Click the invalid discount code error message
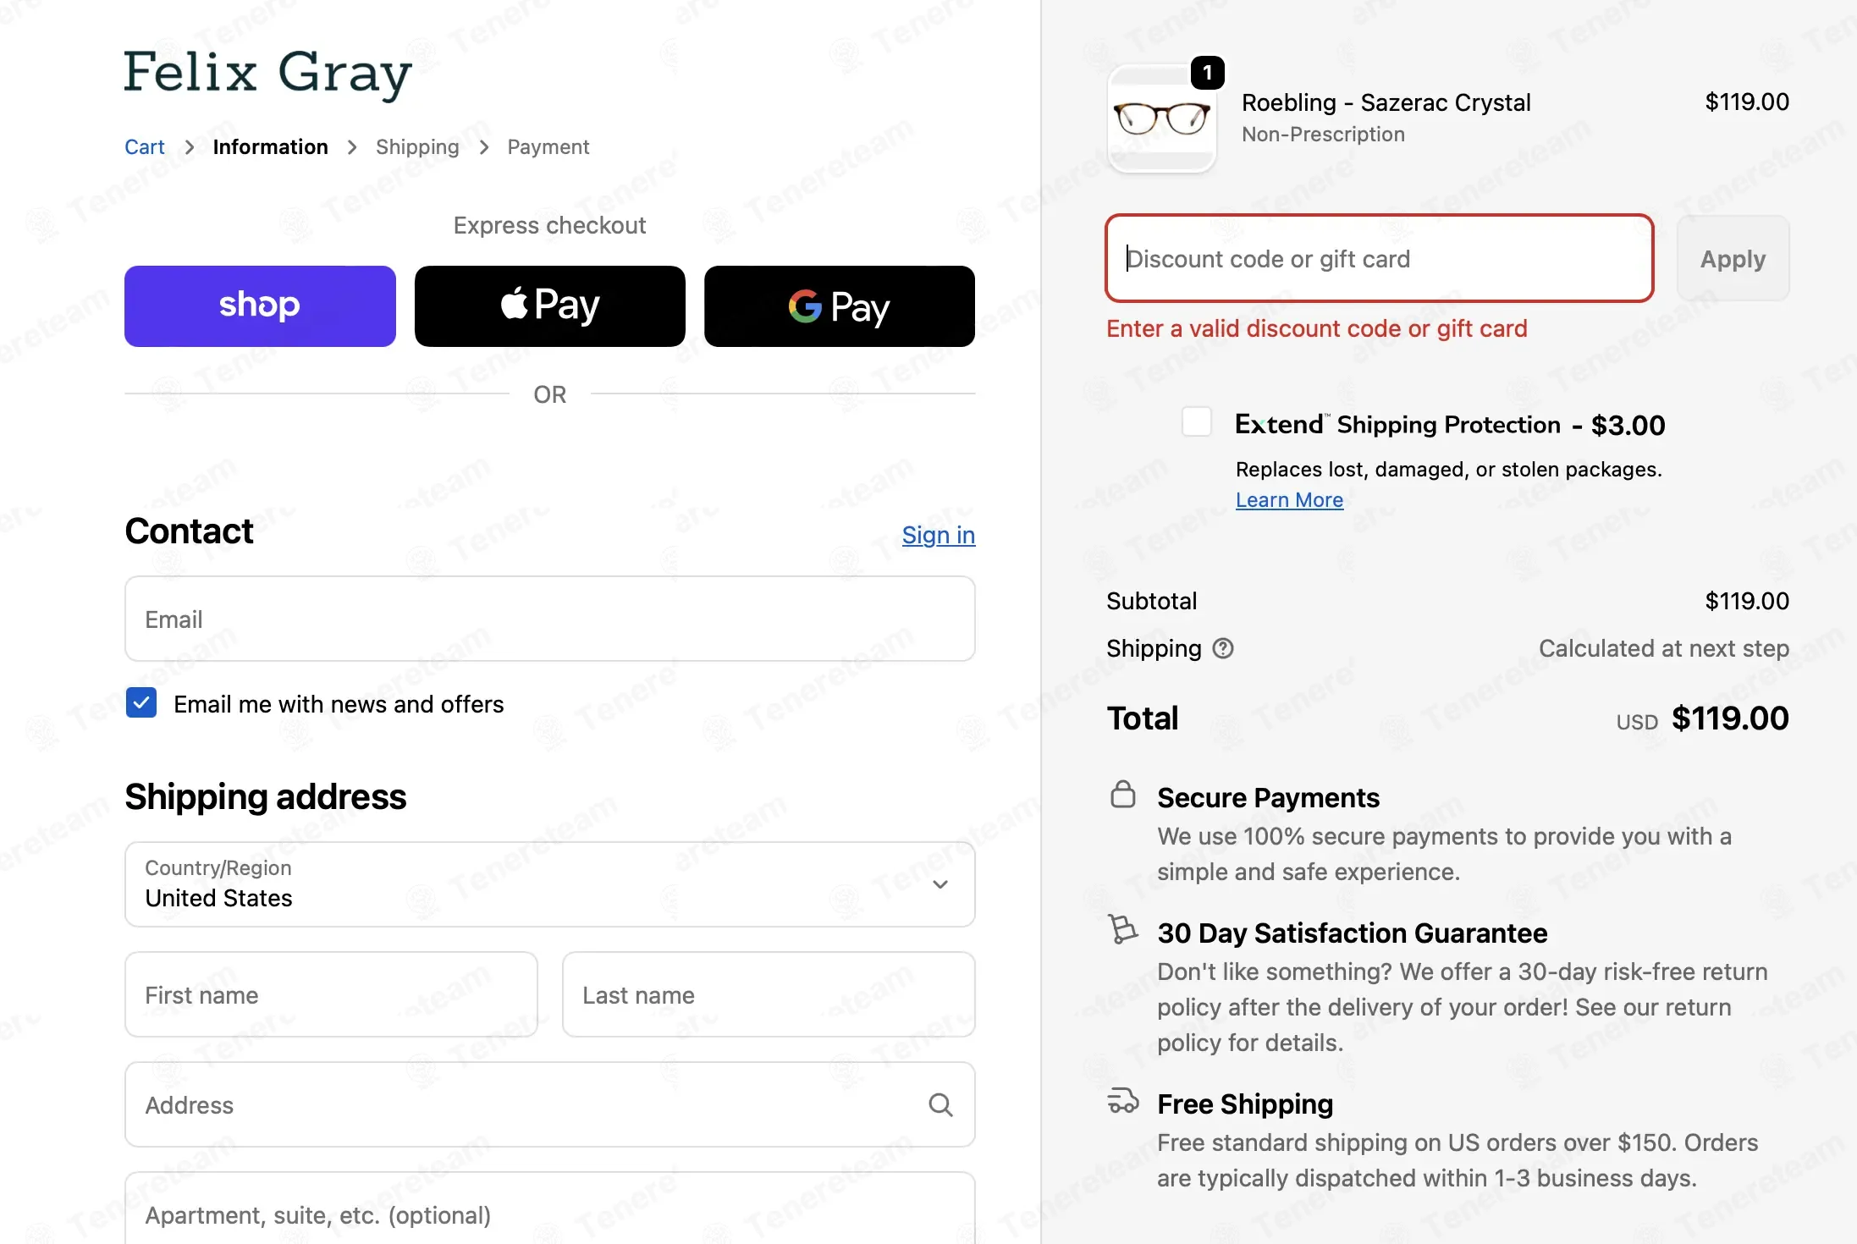This screenshot has height=1244, width=1857. pos(1317,328)
